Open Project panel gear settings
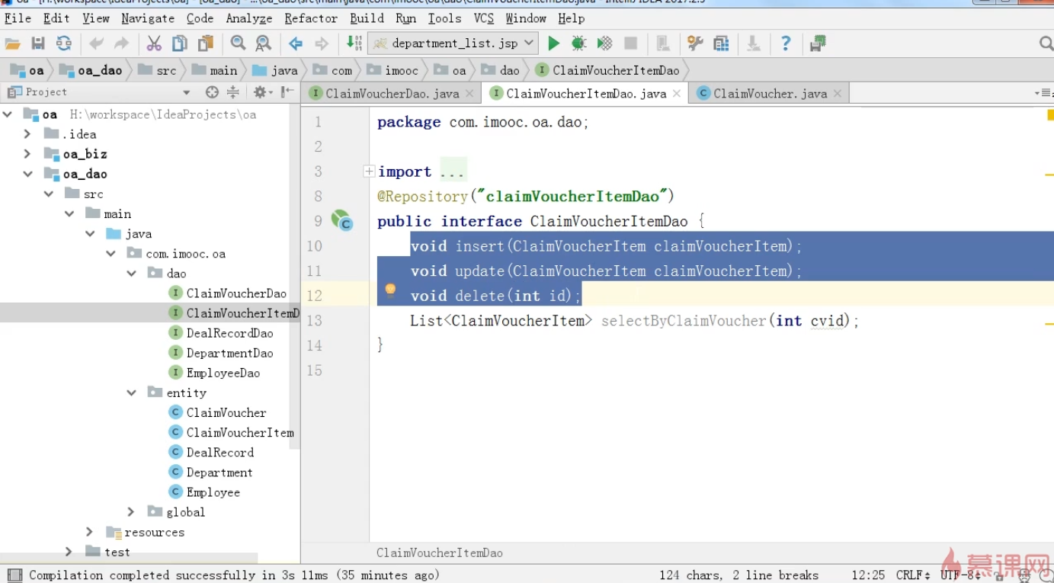The height and width of the screenshot is (583, 1054). (260, 92)
